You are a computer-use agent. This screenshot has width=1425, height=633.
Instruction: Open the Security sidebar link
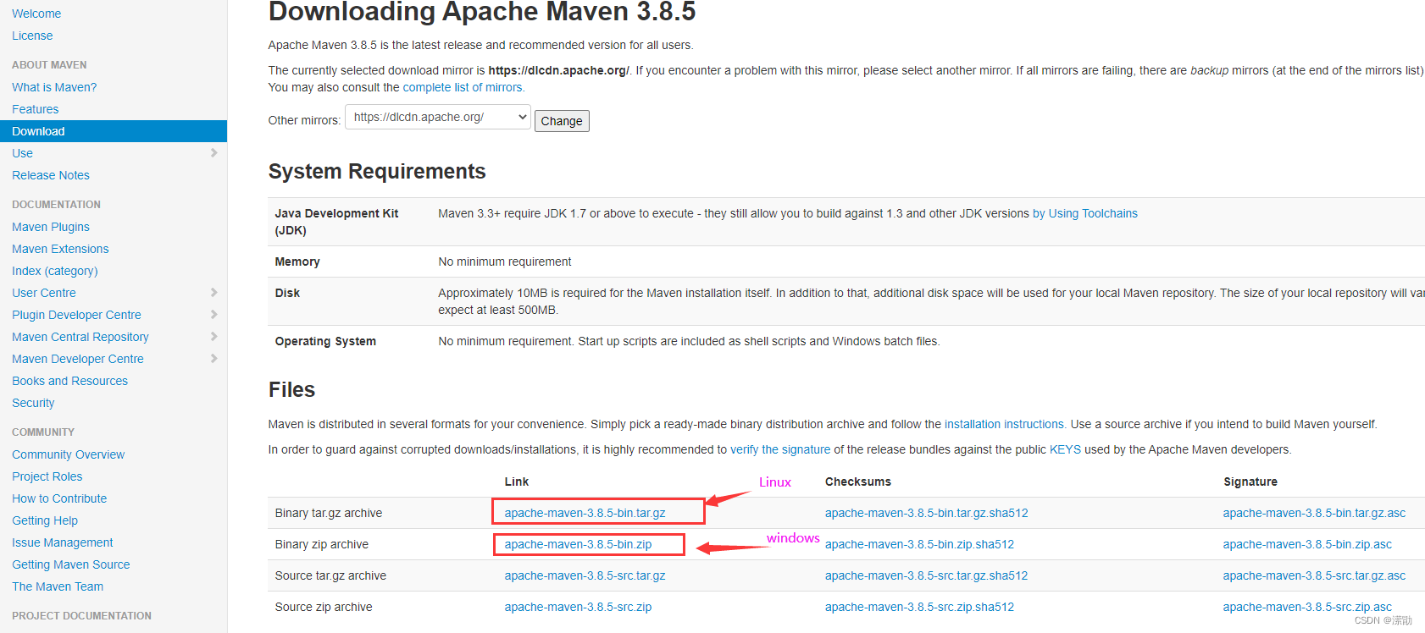click(x=33, y=403)
